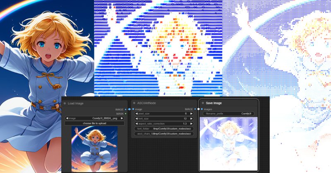Decrease font_size with its left arrow

point(137,118)
